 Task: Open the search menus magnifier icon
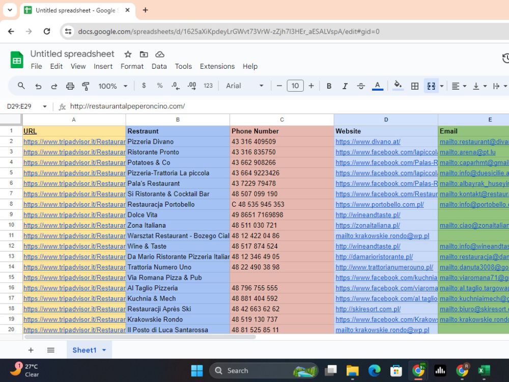[x=21, y=86]
